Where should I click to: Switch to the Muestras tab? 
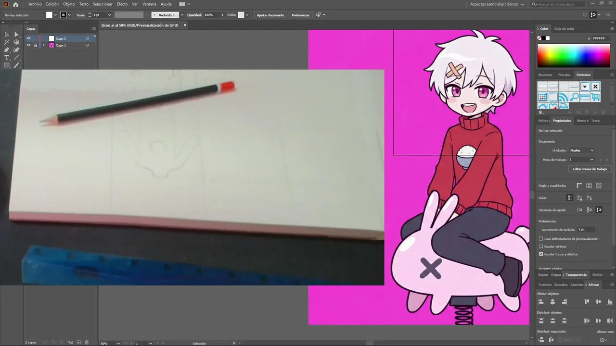point(545,74)
